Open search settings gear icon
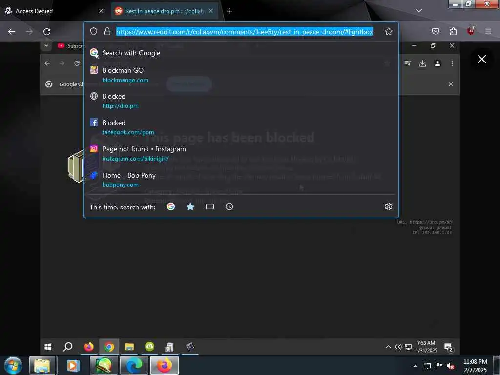 pos(388,207)
